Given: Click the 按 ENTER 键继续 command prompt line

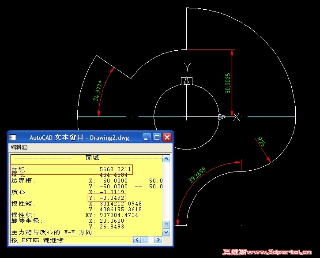Looking at the screenshot, I should click(x=39, y=240).
